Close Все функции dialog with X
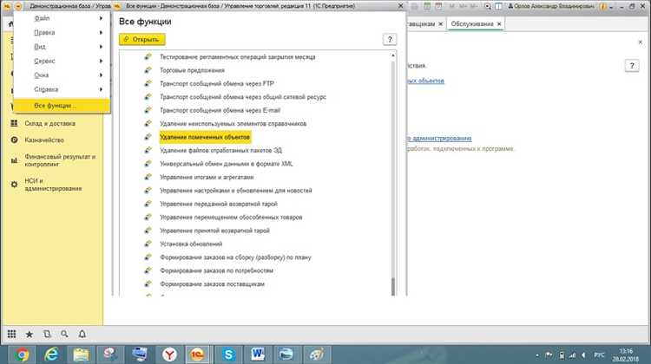Viewport: 651px width, 364px height. 400,6
